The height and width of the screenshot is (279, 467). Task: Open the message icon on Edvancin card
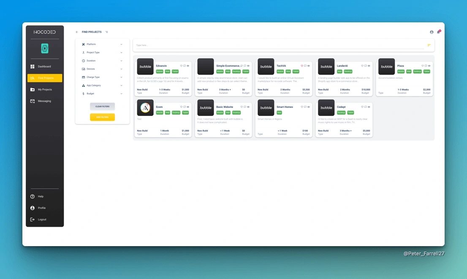pyautogui.click(x=185, y=66)
